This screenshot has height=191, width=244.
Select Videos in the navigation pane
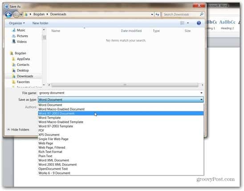(22, 42)
